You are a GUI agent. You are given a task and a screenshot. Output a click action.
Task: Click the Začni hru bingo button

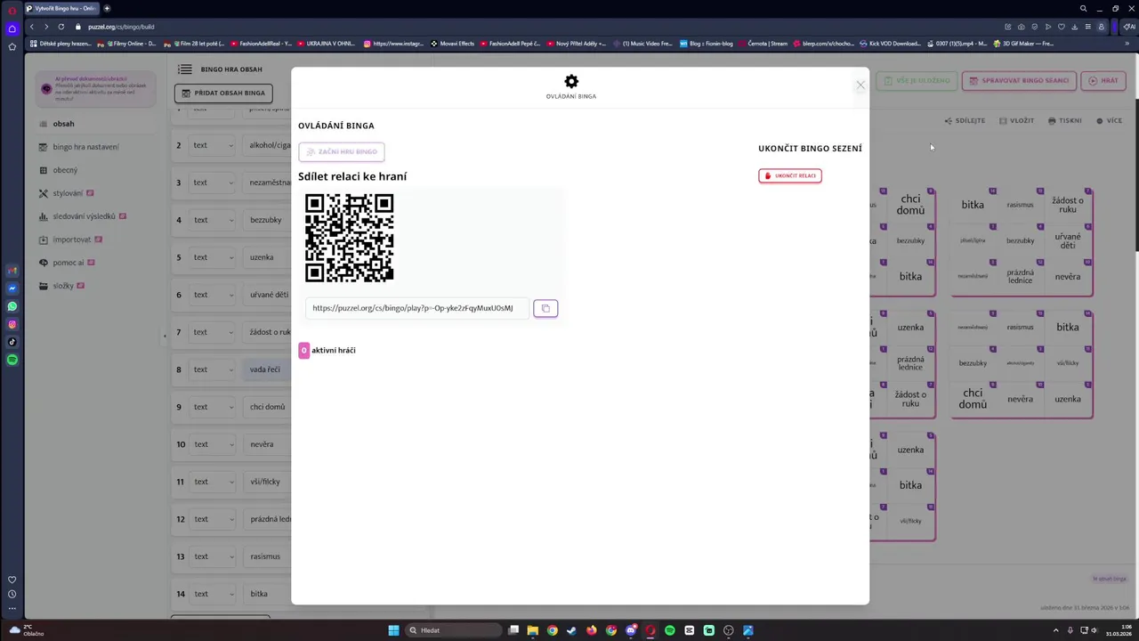(x=342, y=151)
